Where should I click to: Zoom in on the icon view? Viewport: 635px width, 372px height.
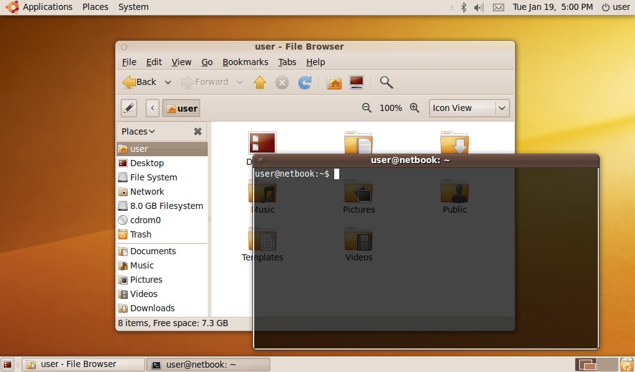414,108
